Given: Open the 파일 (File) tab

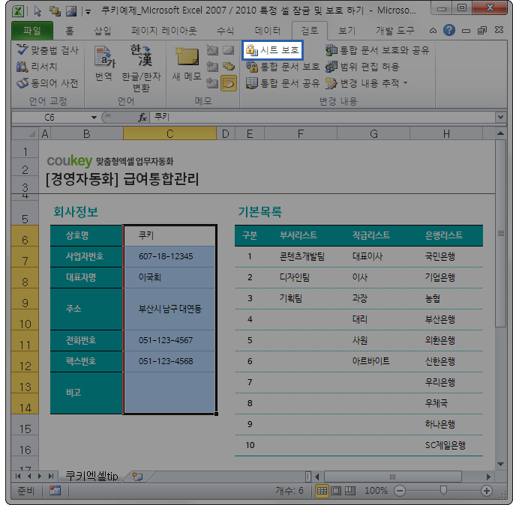Looking at the screenshot, I should (x=32, y=31).
